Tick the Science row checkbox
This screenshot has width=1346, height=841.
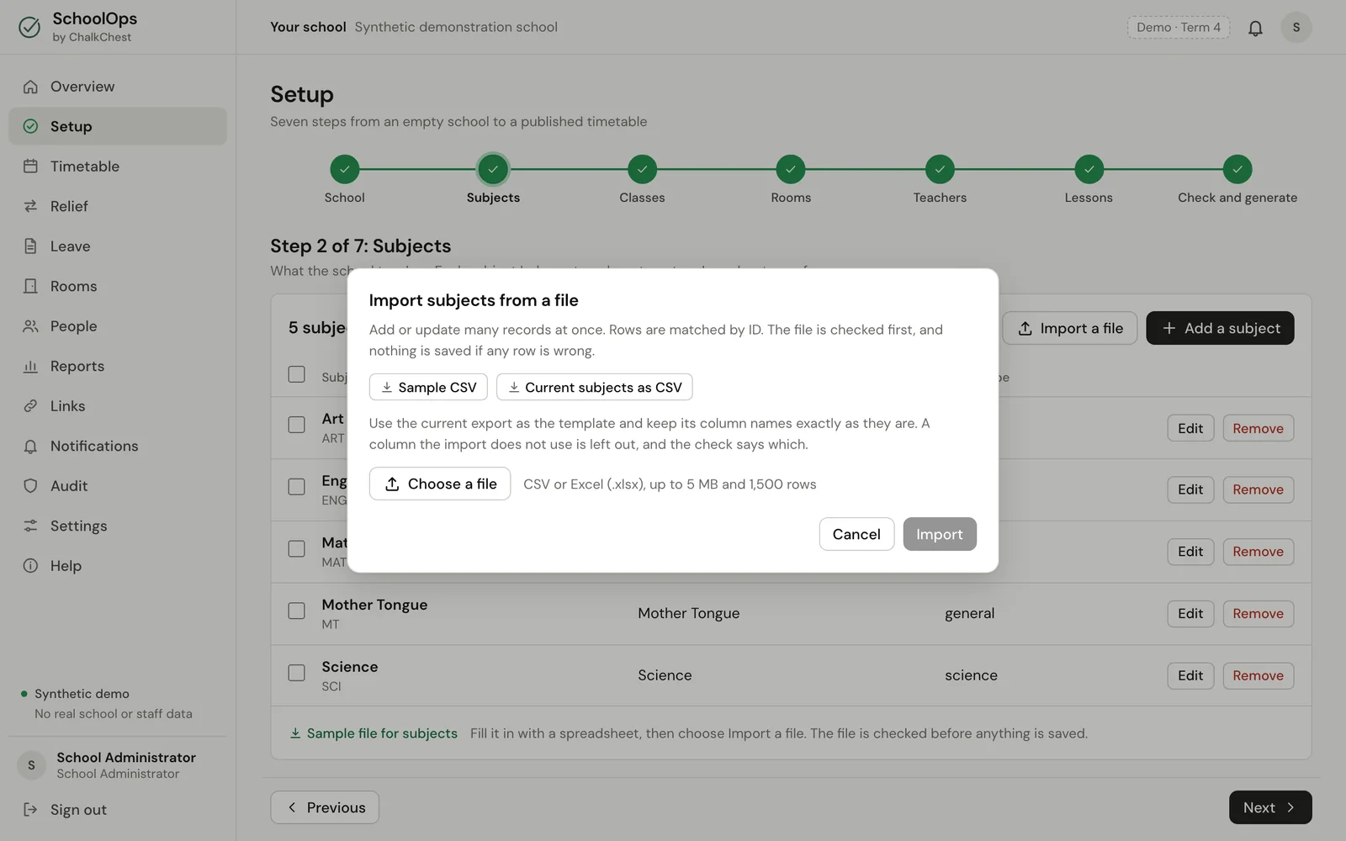pos(296,674)
